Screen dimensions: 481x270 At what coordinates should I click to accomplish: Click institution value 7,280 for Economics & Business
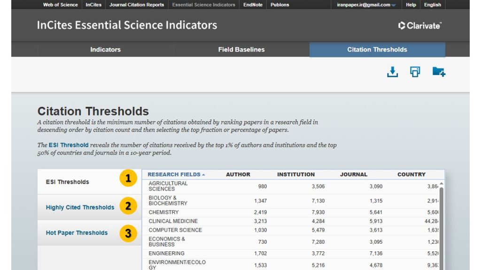318,242
